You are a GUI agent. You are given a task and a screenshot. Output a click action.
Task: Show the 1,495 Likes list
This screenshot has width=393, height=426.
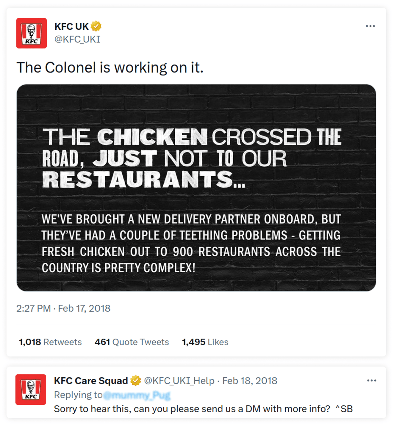point(204,342)
